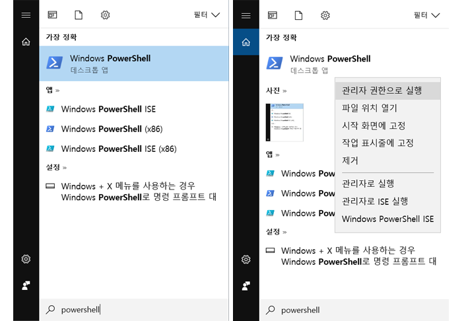The width and height of the screenshot is (462, 321).
Task: Click the PowerShell icon of right best match
Action: pyautogui.click(x=275, y=63)
